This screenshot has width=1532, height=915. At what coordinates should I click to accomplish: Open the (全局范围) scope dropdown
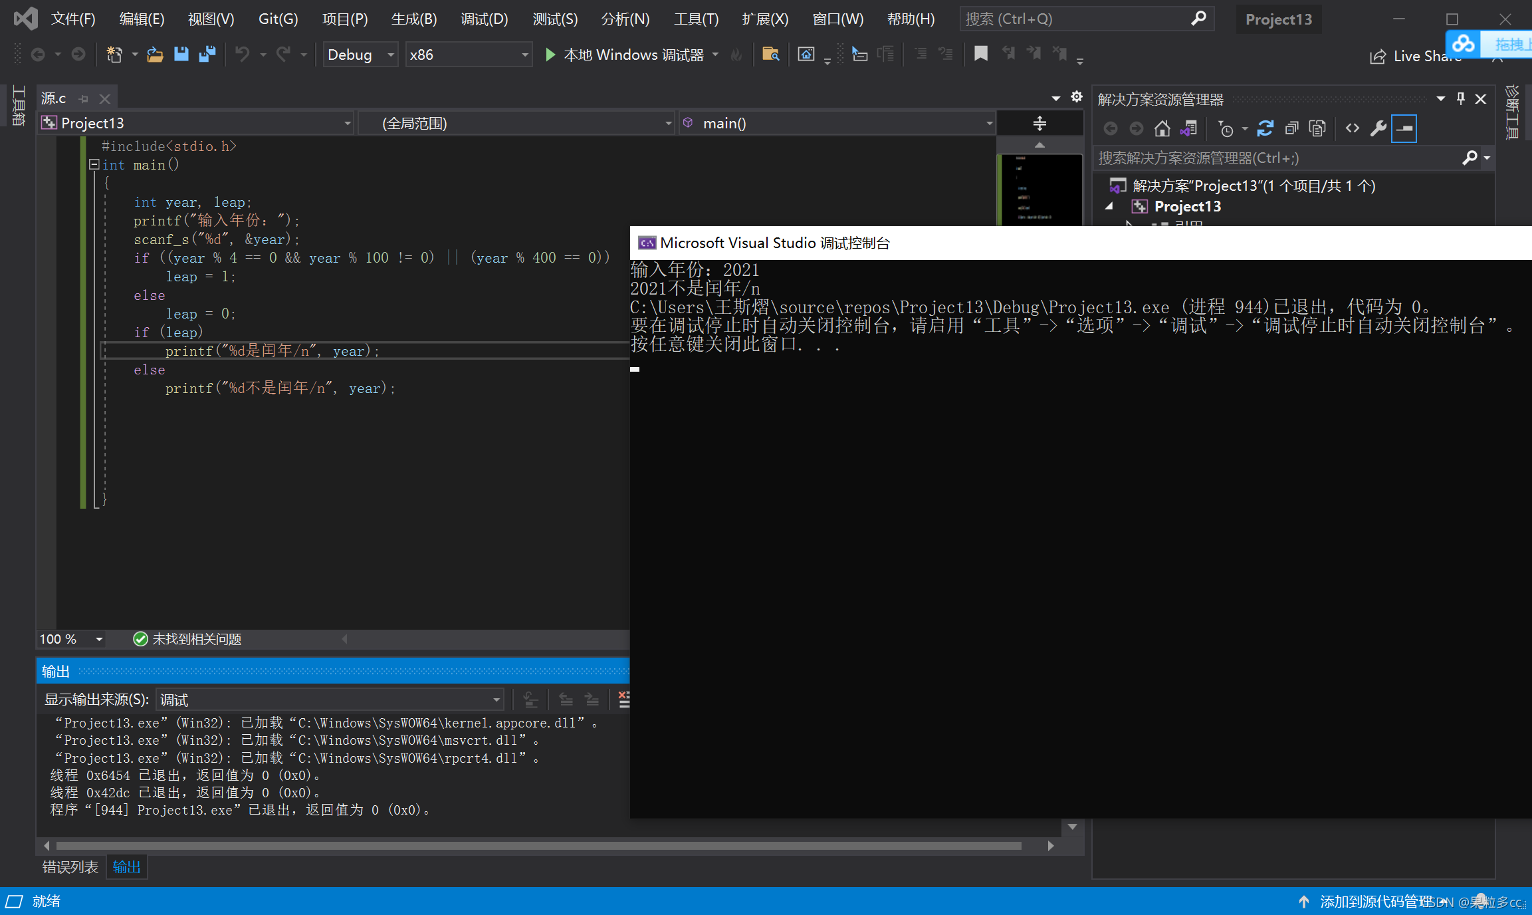(516, 123)
